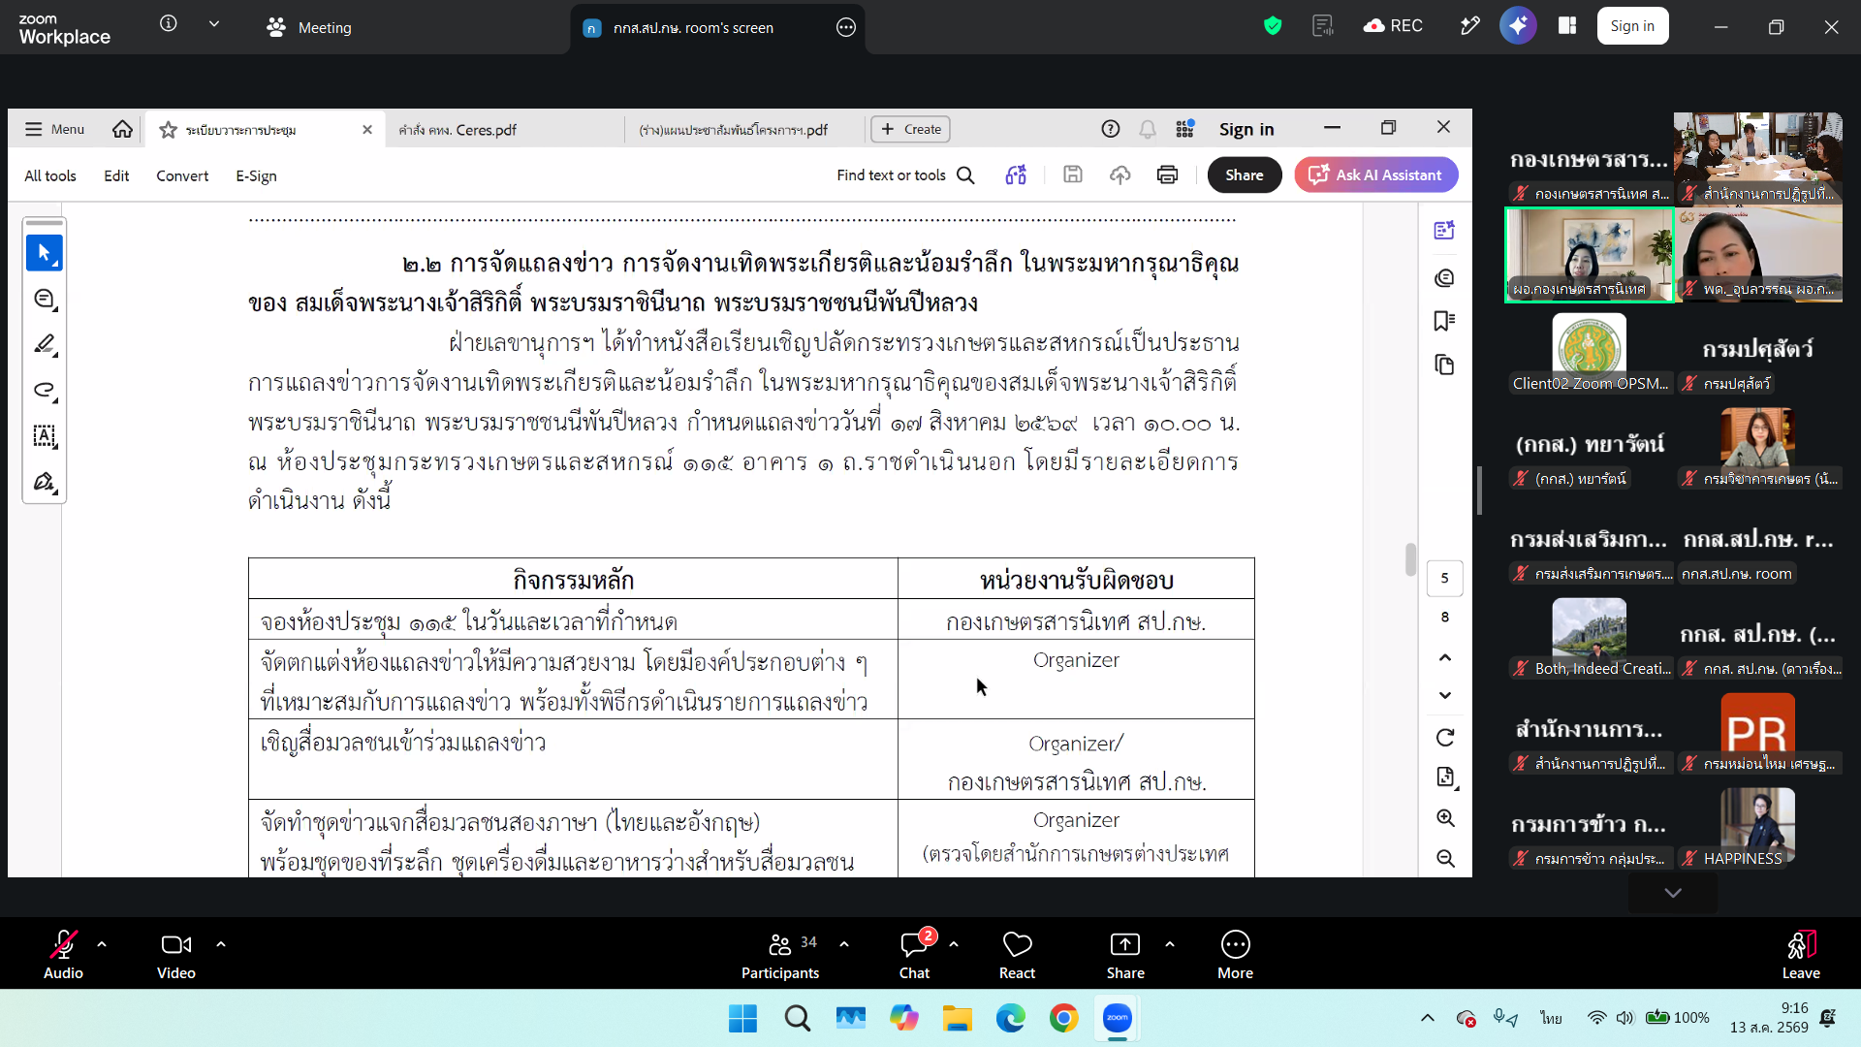Open All tools in Acrobat
1861x1047 pixels.
click(x=50, y=175)
